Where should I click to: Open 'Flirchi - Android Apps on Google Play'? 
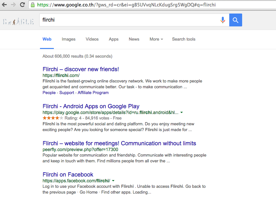91,106
